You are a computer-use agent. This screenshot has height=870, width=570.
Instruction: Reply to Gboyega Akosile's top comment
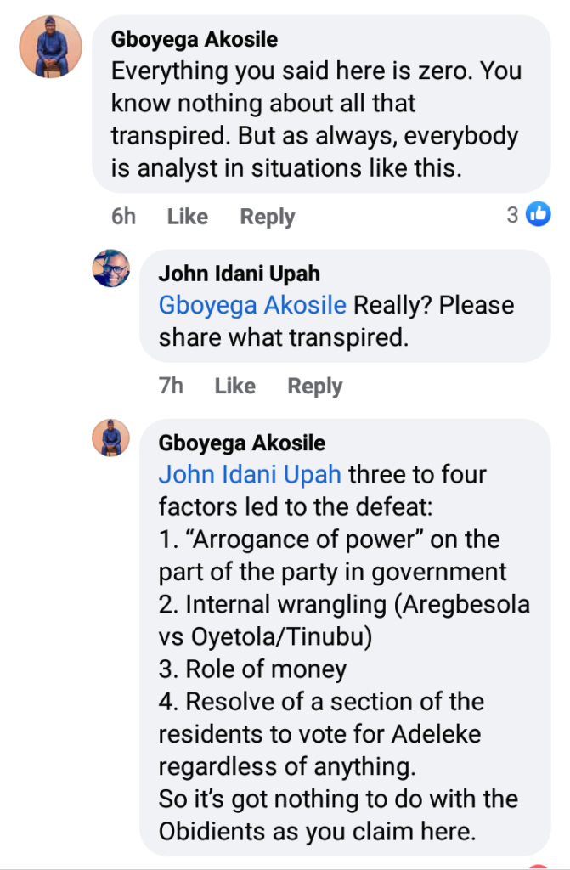[x=267, y=217]
